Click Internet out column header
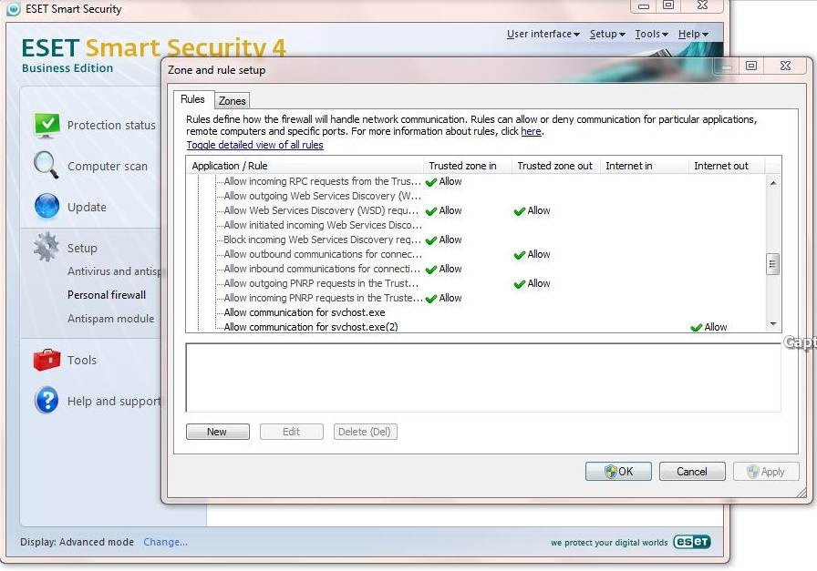This screenshot has width=817, height=571. 727,166
